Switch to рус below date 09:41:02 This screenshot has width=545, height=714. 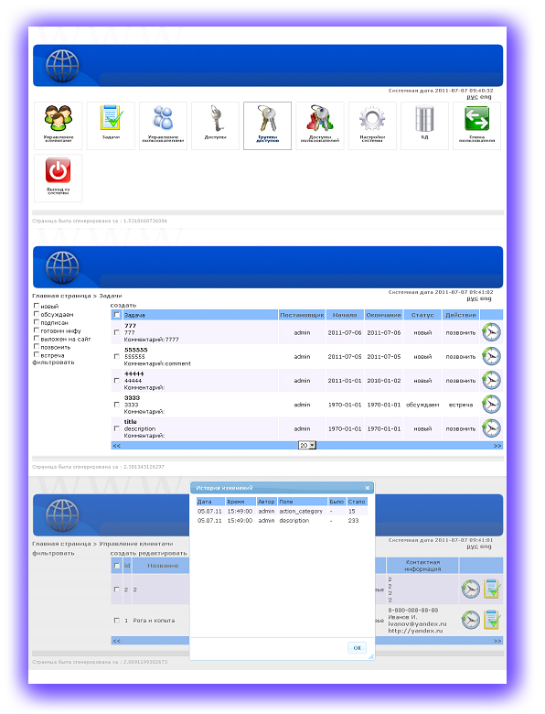pyautogui.click(x=472, y=298)
